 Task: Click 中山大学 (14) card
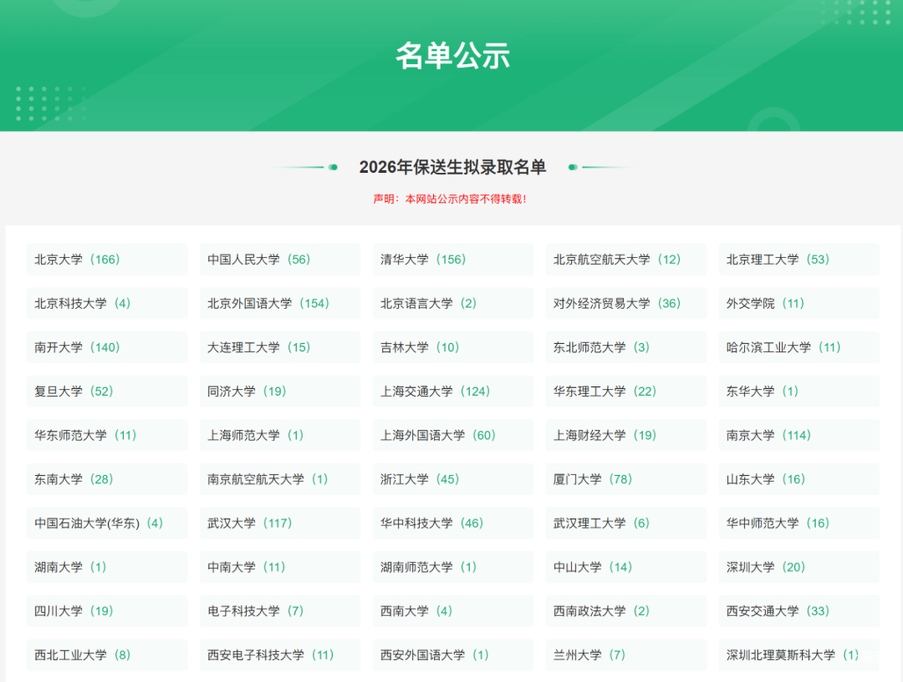[x=626, y=567]
